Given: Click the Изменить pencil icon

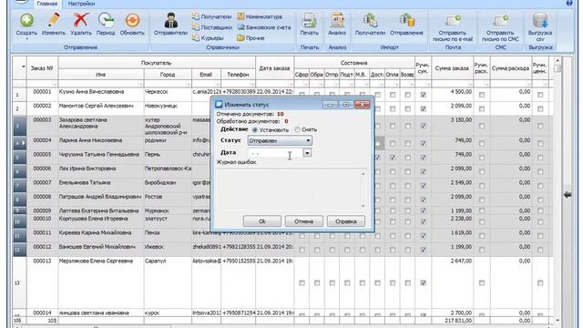Looking at the screenshot, I should (x=54, y=20).
